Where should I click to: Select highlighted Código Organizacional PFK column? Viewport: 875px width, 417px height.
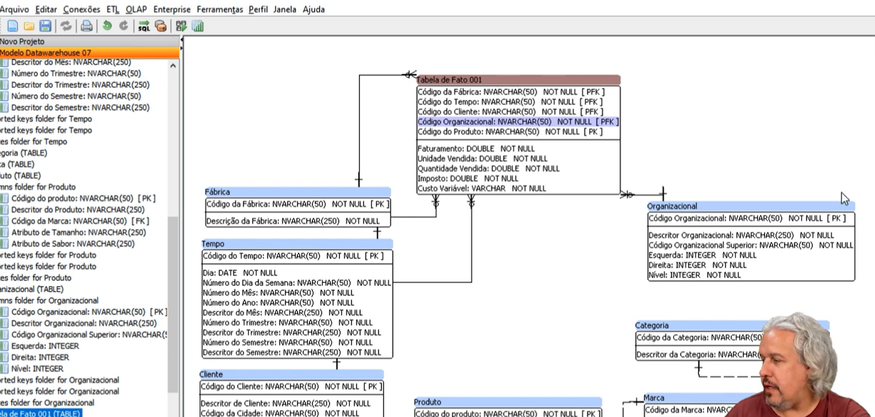pyautogui.click(x=518, y=122)
